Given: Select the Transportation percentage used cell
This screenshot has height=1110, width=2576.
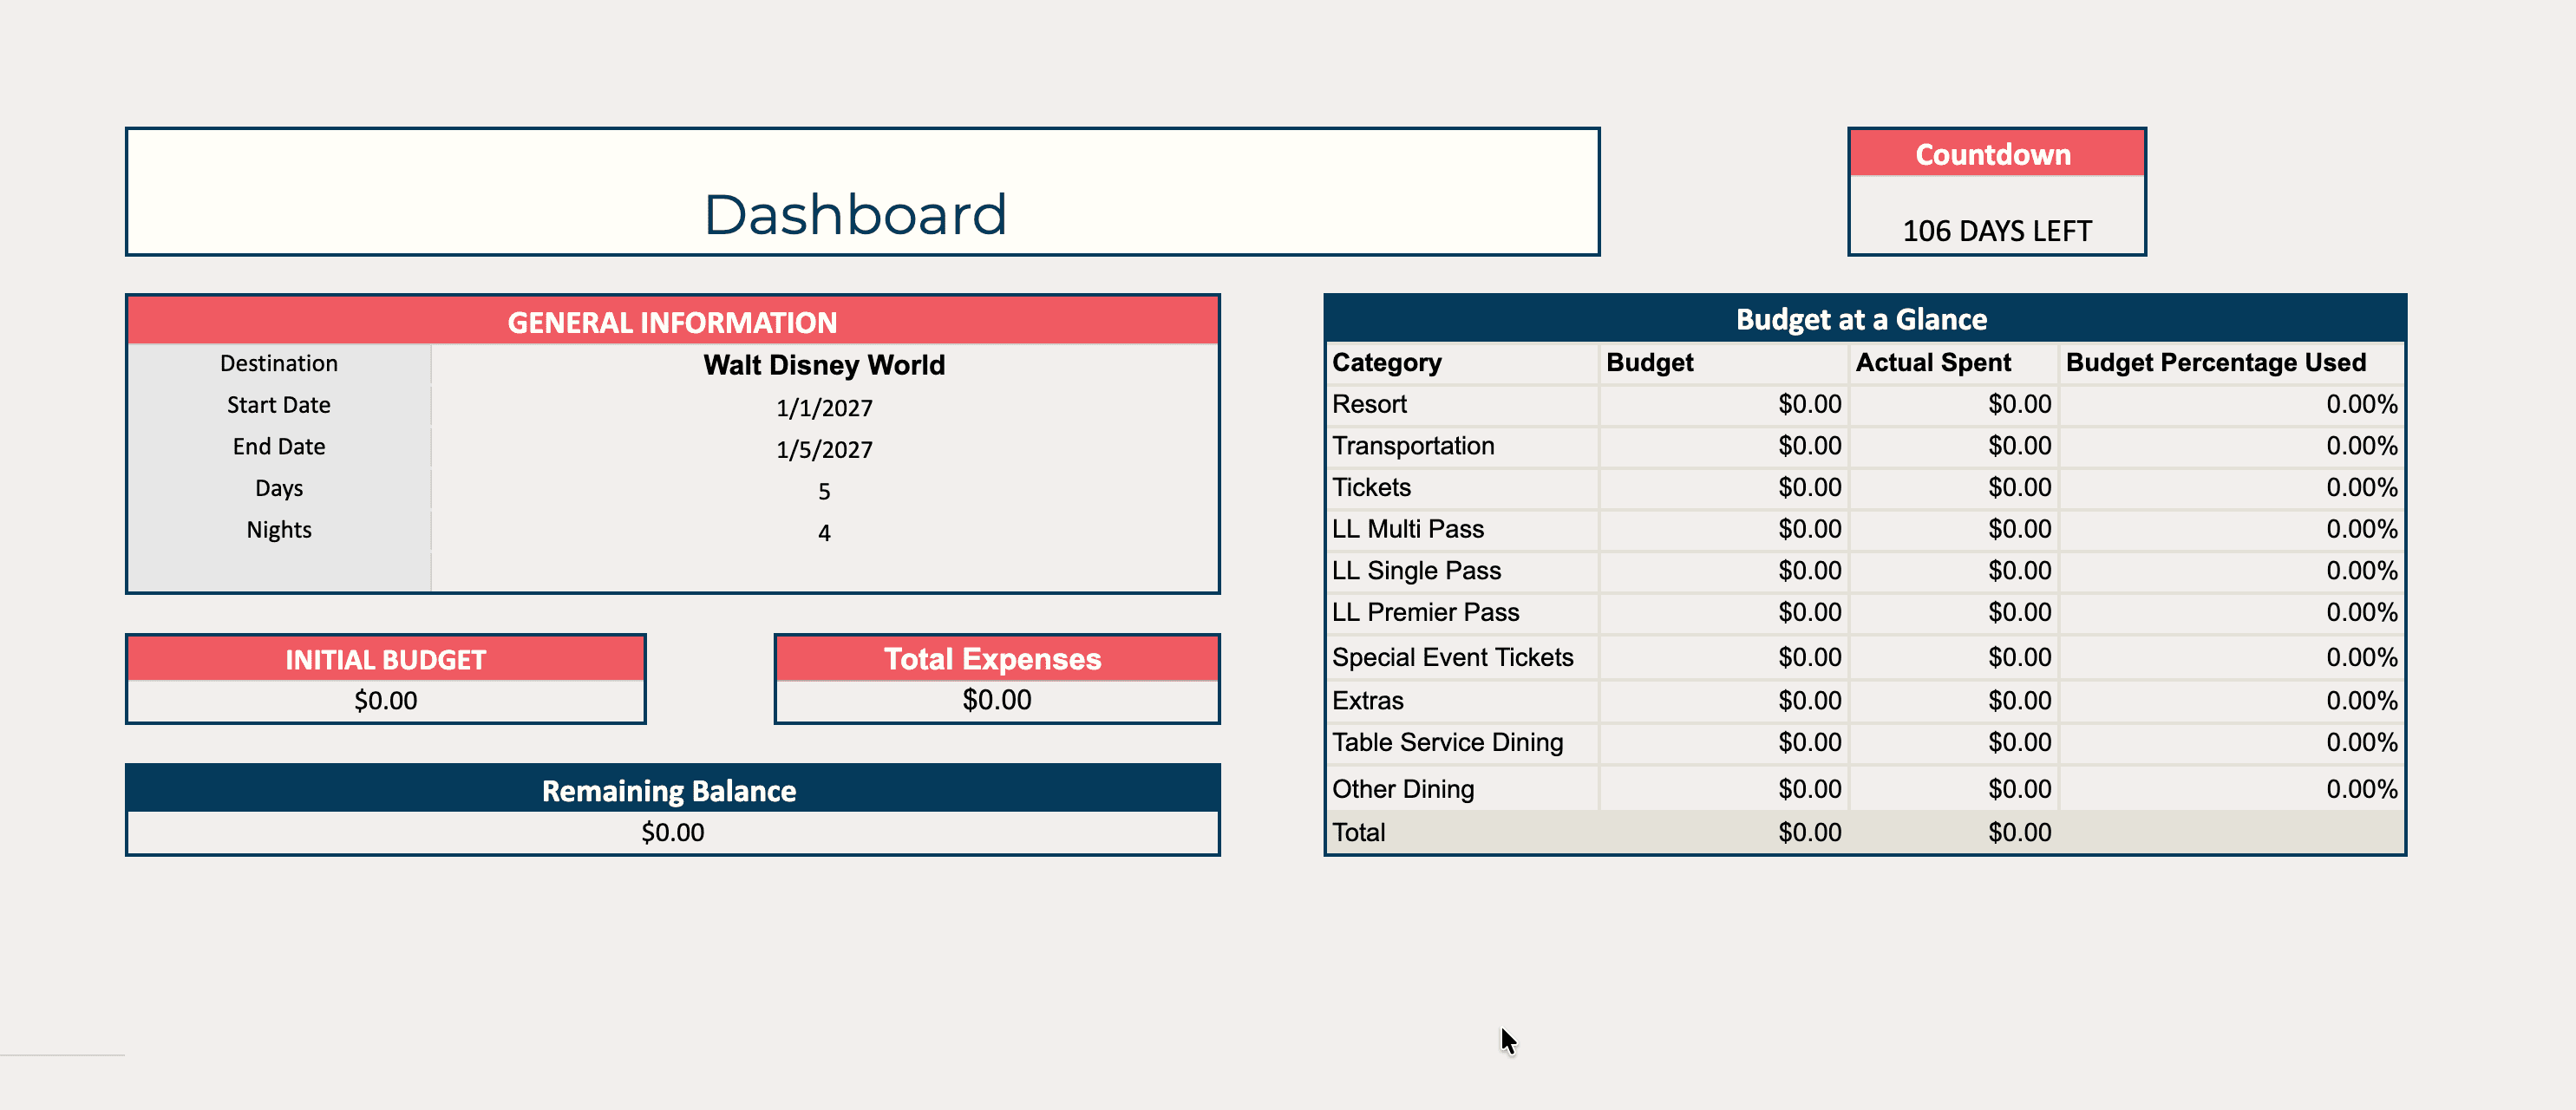Looking at the screenshot, I should (x=2231, y=446).
